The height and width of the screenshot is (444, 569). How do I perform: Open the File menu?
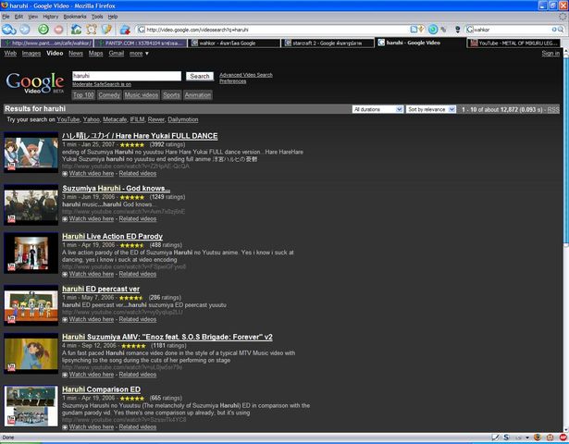tap(6, 17)
